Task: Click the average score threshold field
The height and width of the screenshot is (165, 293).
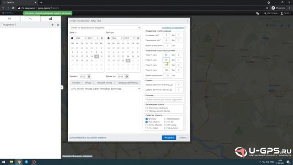Action: tap(179, 90)
